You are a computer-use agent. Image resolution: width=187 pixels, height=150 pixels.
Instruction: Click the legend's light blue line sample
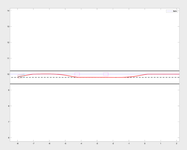click(170, 11)
